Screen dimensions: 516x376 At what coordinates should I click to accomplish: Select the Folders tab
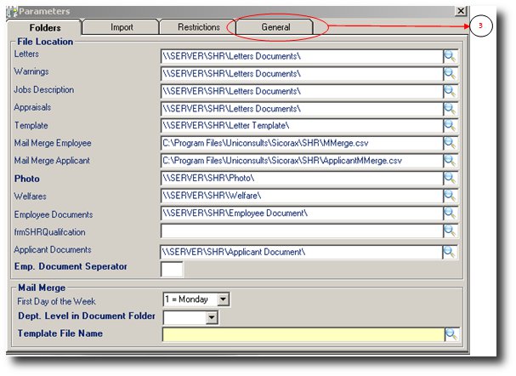[x=45, y=27]
